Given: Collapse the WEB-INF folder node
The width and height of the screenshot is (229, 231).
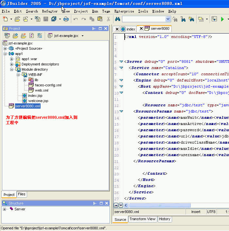Looking at the screenshot, I should (x=18, y=75).
